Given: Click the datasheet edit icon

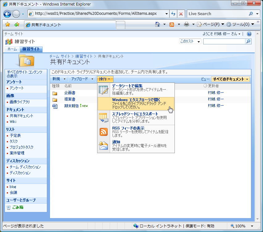Looking at the screenshot, I should pyautogui.click(x=104, y=90).
